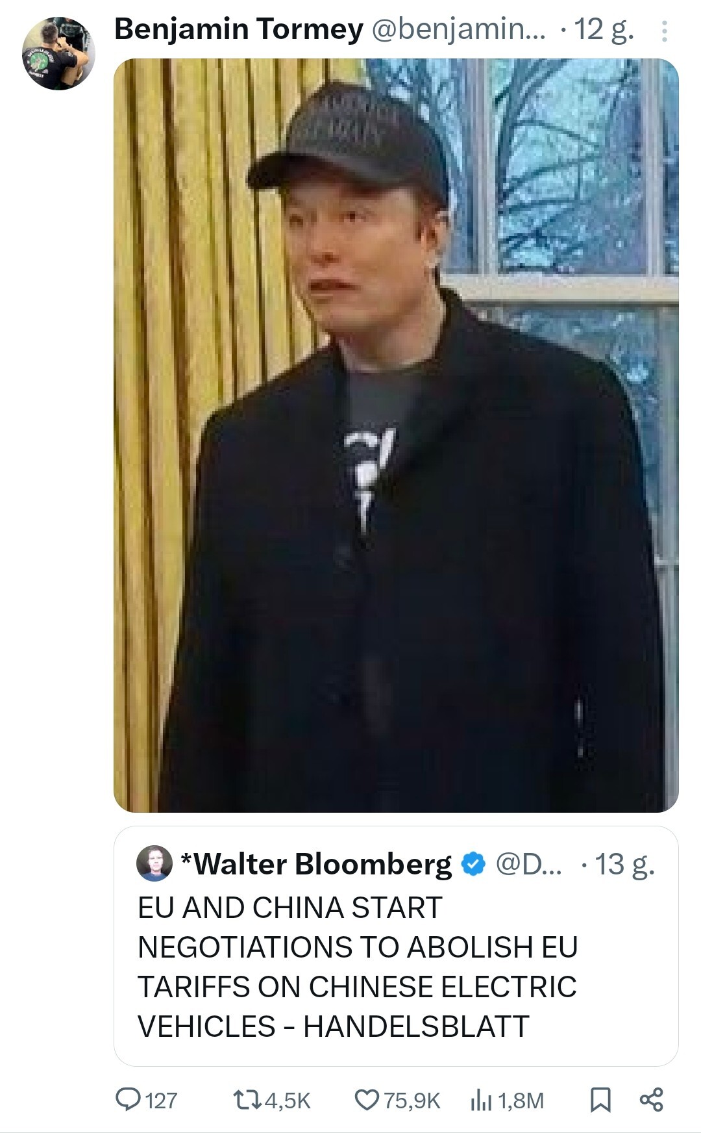Viewport: 701px width, 1133px height.
Task: Tap the blue verified badge
Action: pyautogui.click(x=473, y=864)
